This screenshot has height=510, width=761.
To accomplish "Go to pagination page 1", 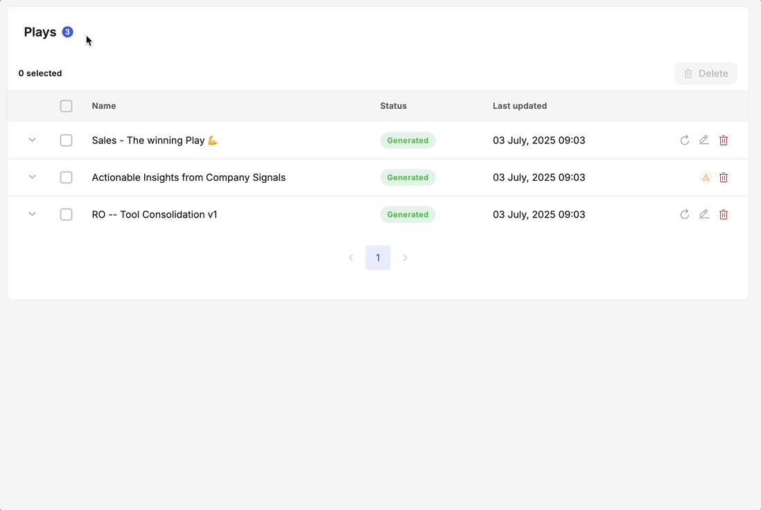I will click(x=378, y=258).
